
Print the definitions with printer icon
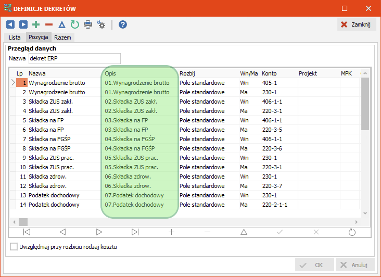tap(88, 24)
